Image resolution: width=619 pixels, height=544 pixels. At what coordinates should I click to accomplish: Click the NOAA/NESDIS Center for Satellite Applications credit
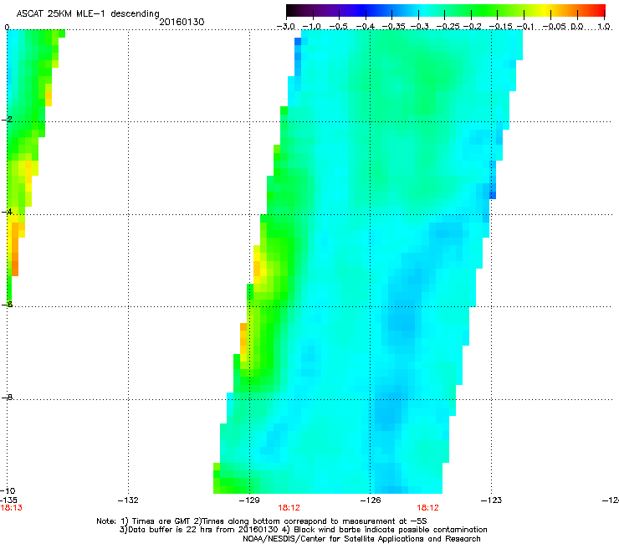(361, 539)
